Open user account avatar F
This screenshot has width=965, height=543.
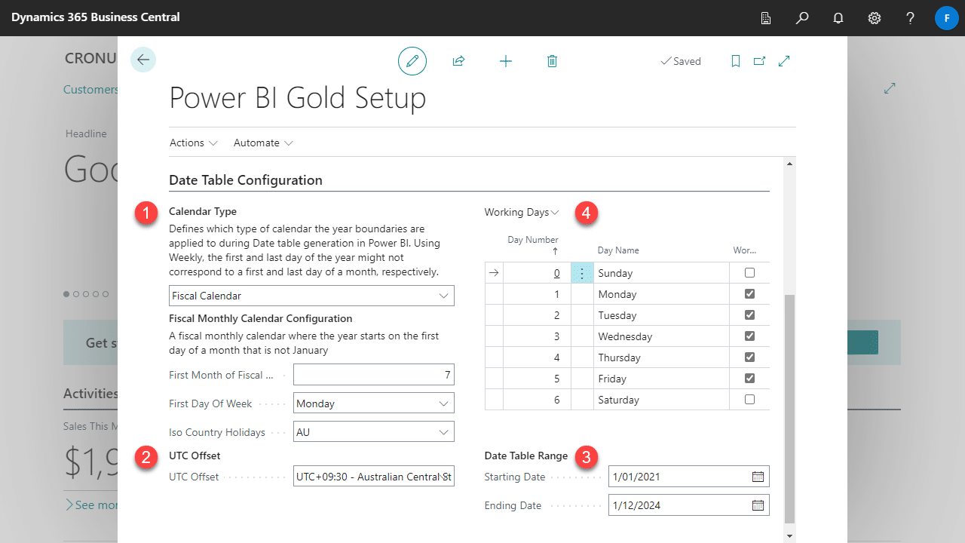[x=947, y=18]
